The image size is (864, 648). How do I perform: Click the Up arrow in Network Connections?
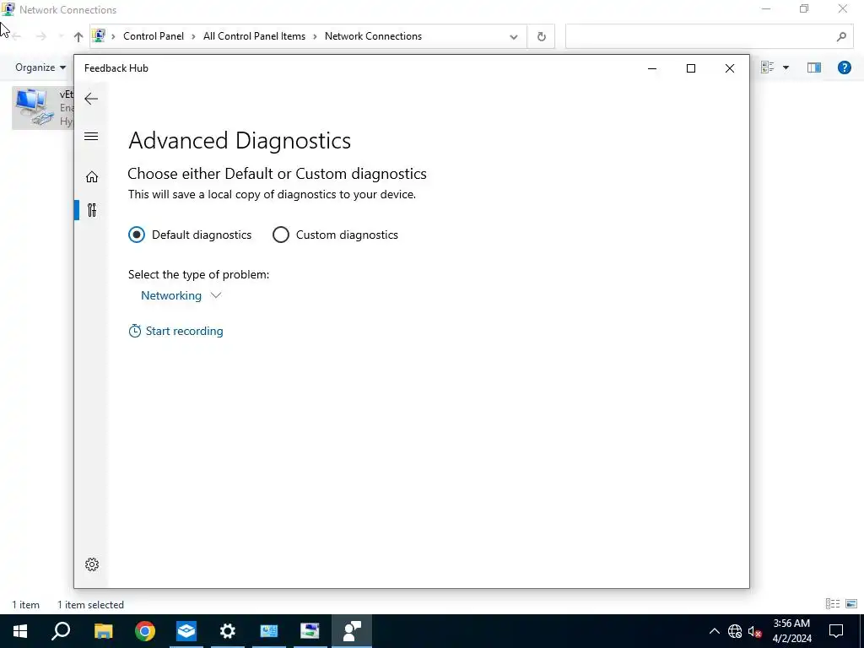[x=78, y=36]
